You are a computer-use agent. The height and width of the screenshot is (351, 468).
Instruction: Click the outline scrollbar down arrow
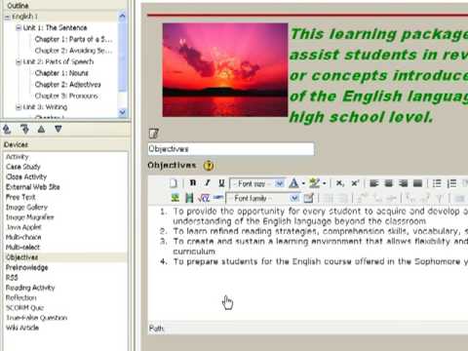point(122,112)
